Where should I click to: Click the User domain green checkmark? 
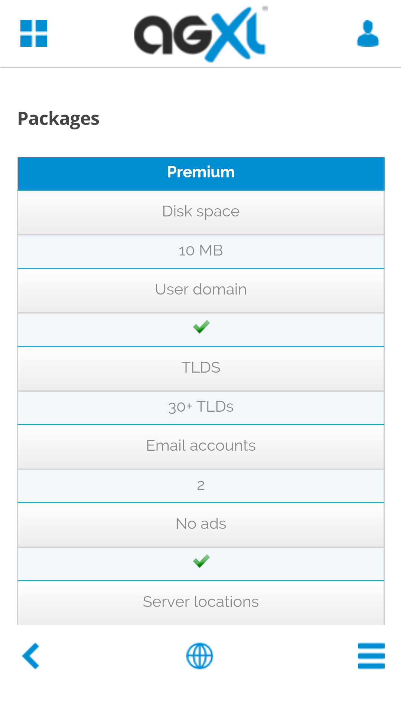coord(201,327)
